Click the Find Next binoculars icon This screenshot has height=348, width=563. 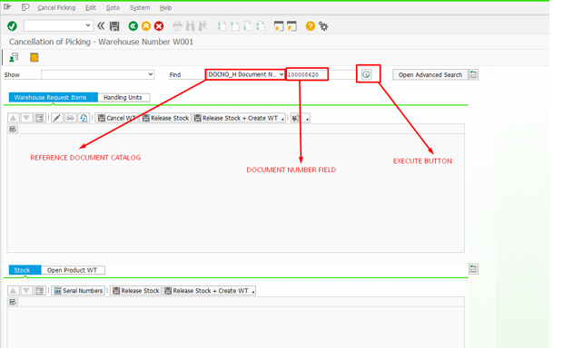coord(202,25)
